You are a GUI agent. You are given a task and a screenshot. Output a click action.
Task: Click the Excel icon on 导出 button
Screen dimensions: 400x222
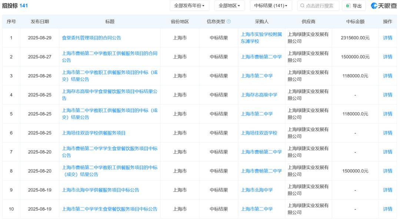point(348,6)
